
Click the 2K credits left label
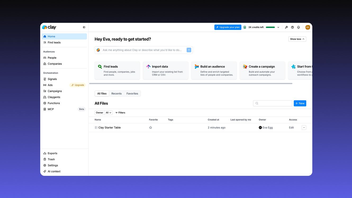pyautogui.click(x=256, y=27)
